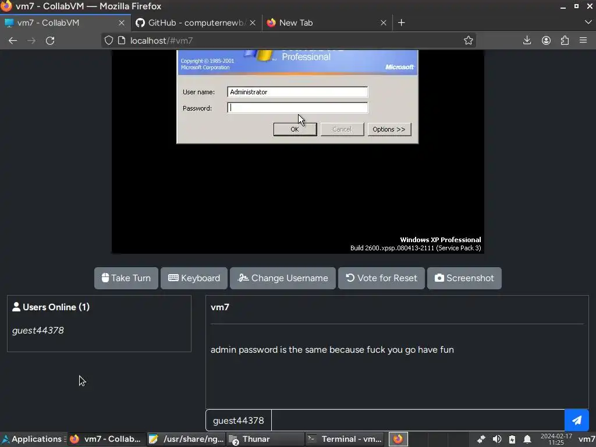Viewport: 596px width, 447px height.
Task: Click the Firefox icon button in the taskbar
Action: 398,439
